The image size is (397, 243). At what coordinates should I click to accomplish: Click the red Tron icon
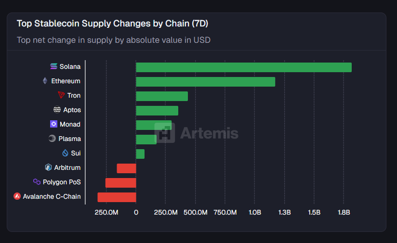61,95
